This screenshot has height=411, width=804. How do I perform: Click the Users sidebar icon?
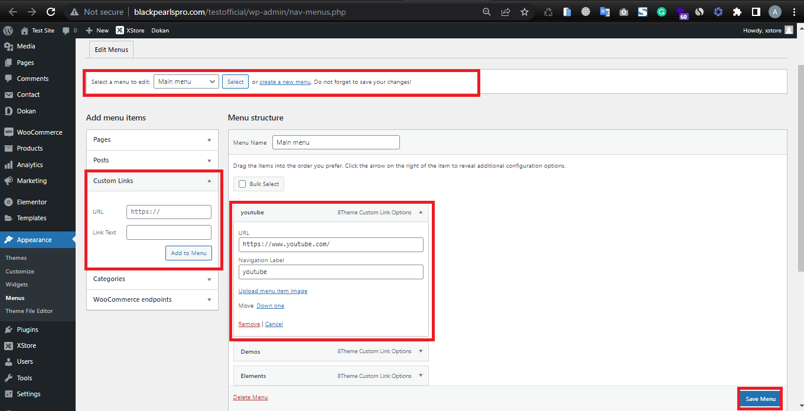(8, 361)
